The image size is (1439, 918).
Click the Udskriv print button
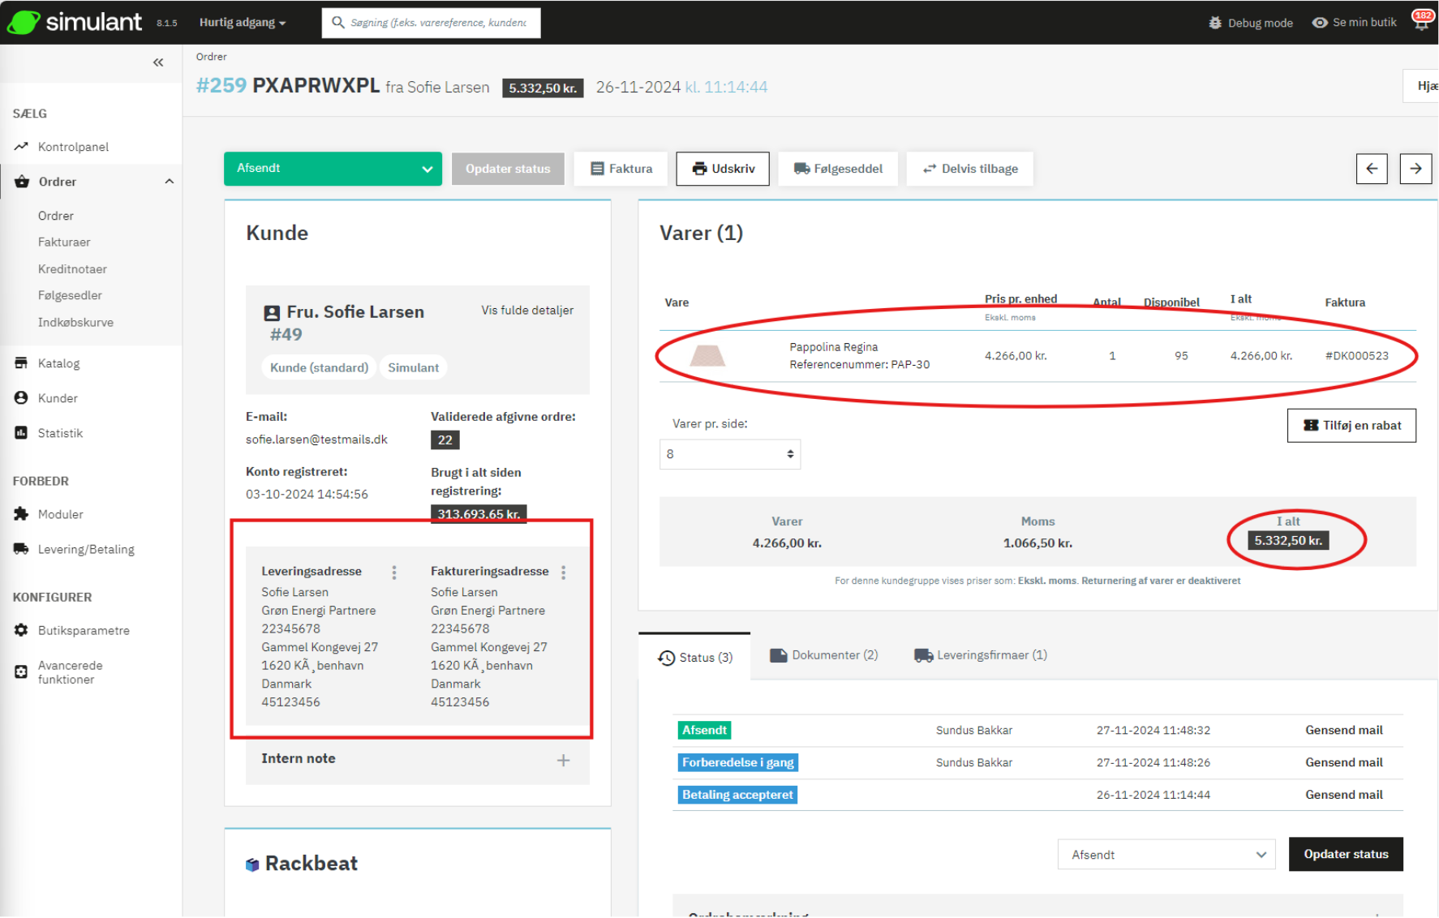[x=723, y=169]
